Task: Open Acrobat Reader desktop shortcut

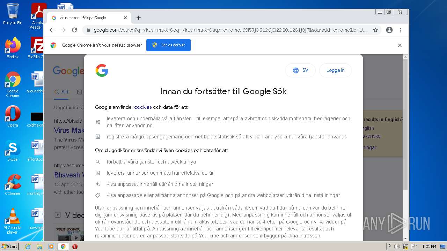Action: pyautogui.click(x=37, y=16)
